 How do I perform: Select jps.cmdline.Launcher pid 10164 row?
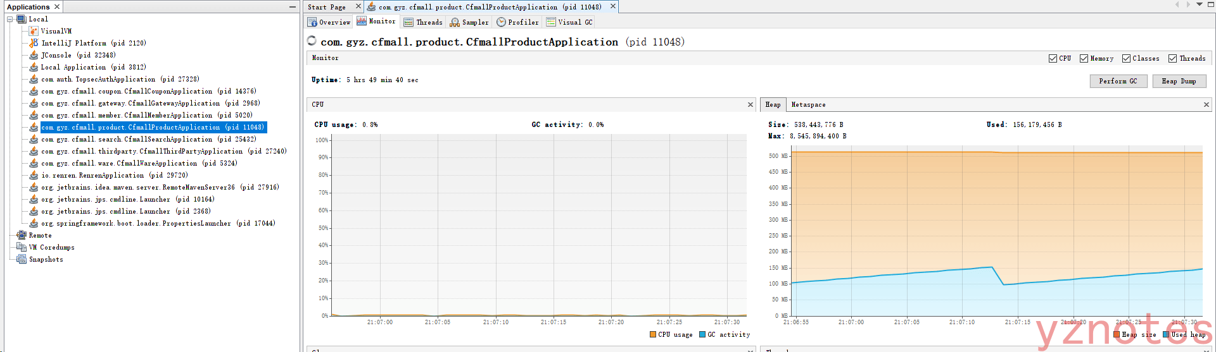point(128,199)
